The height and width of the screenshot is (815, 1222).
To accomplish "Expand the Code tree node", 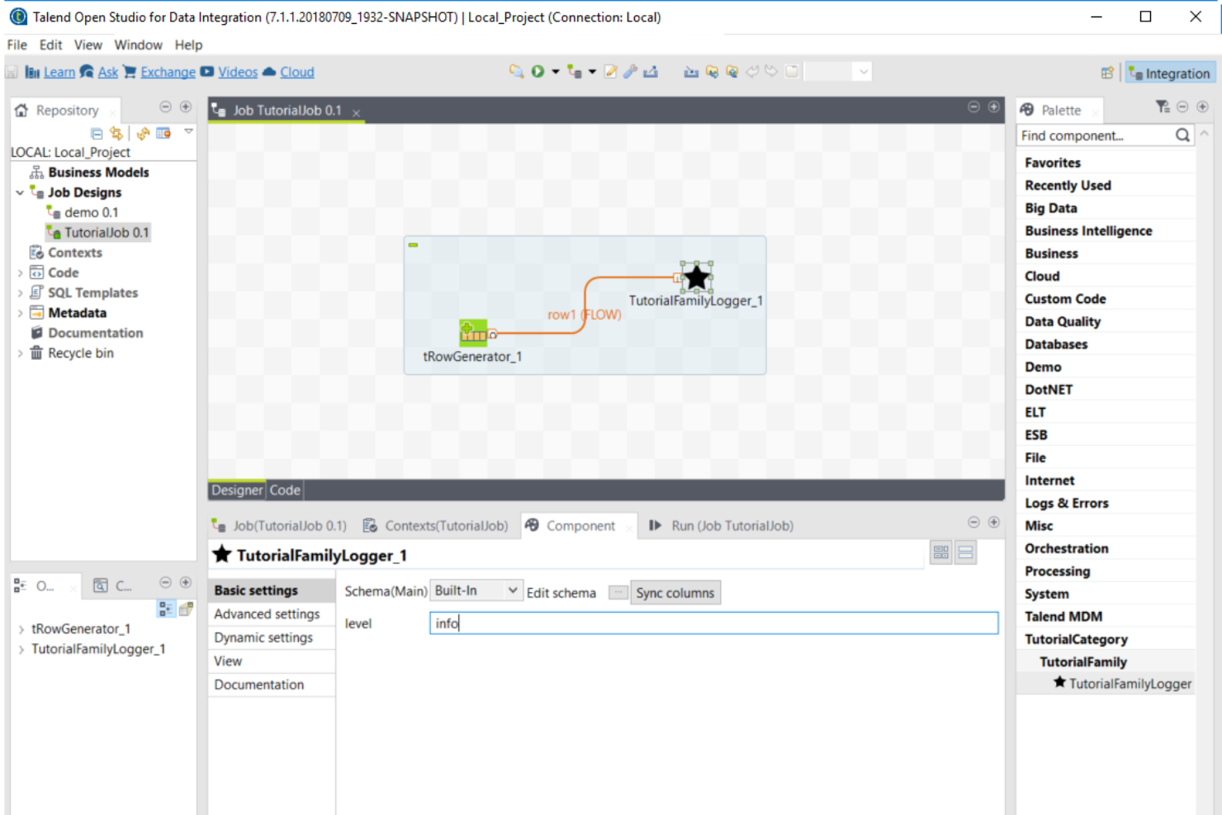I will tap(20, 272).
